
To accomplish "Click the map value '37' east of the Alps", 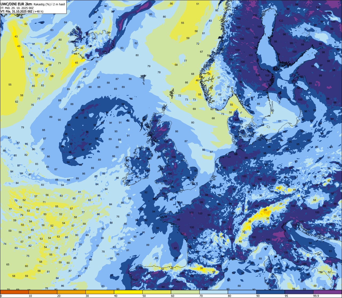I will pyautogui.click(x=281, y=204).
